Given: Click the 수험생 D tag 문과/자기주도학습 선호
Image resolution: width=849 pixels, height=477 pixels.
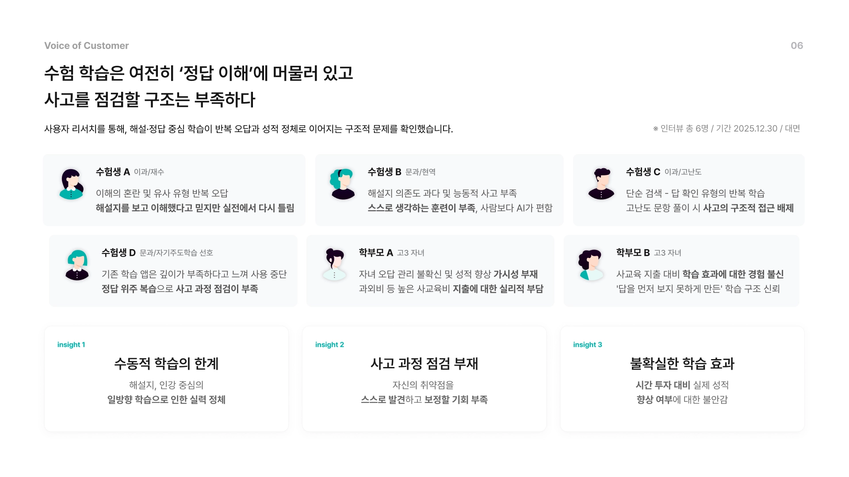Looking at the screenshot, I should (176, 253).
